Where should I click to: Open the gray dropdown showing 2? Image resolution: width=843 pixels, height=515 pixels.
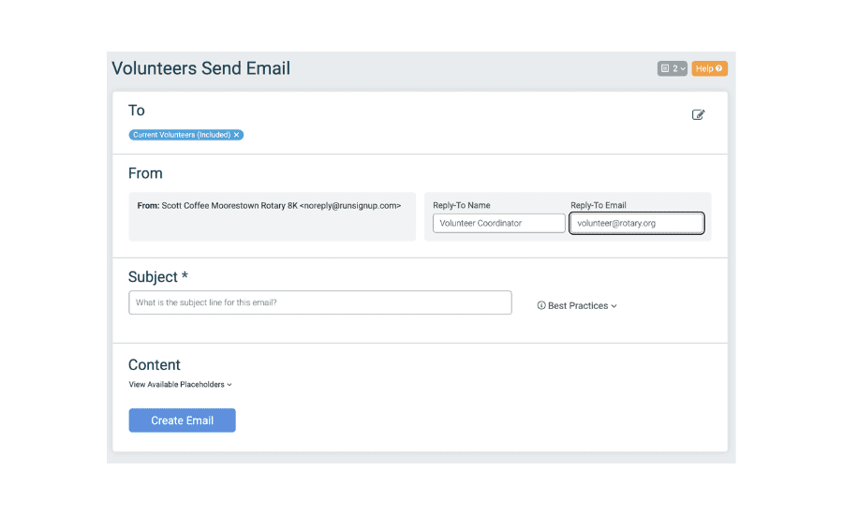click(x=673, y=68)
